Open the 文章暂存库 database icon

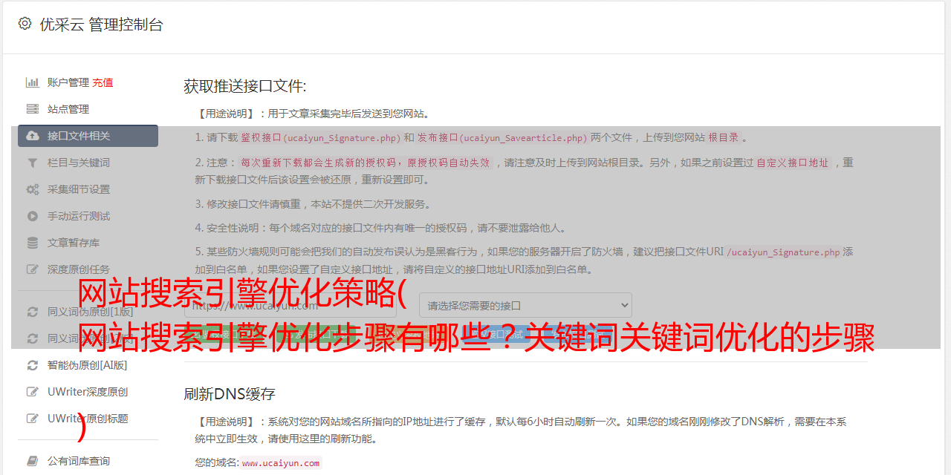click(x=33, y=243)
